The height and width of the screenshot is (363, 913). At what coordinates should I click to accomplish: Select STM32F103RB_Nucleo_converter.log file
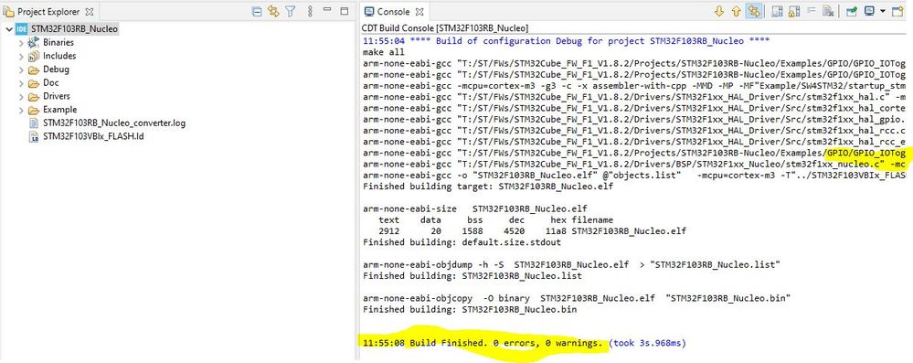(x=114, y=123)
